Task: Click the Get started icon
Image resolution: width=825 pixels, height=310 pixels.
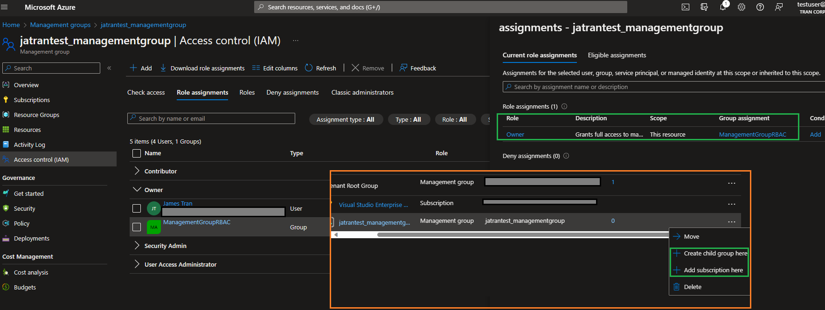Action: pos(6,193)
